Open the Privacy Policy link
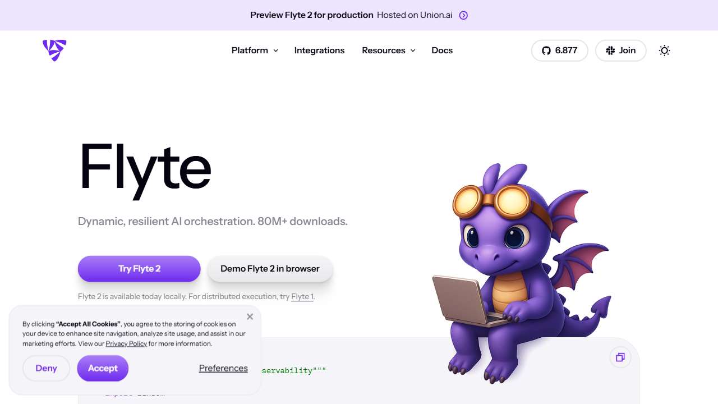The width and height of the screenshot is (718, 404). [x=126, y=343]
